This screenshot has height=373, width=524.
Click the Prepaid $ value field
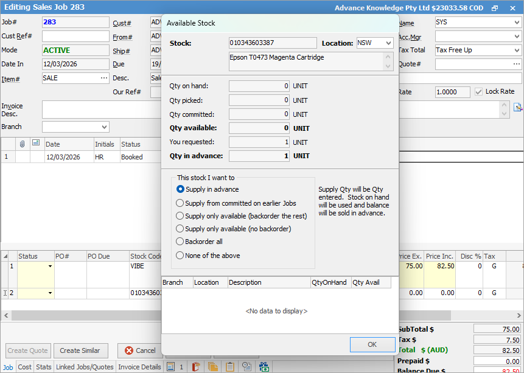pos(497,361)
